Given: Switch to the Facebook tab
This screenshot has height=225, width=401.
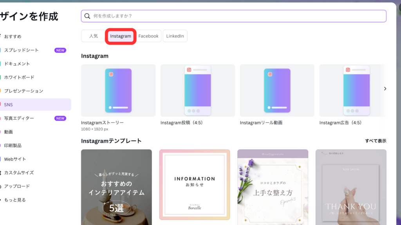Looking at the screenshot, I should pyautogui.click(x=148, y=36).
